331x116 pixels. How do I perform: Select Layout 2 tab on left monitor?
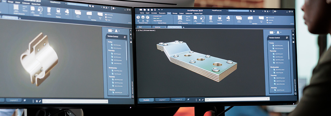(14, 100)
